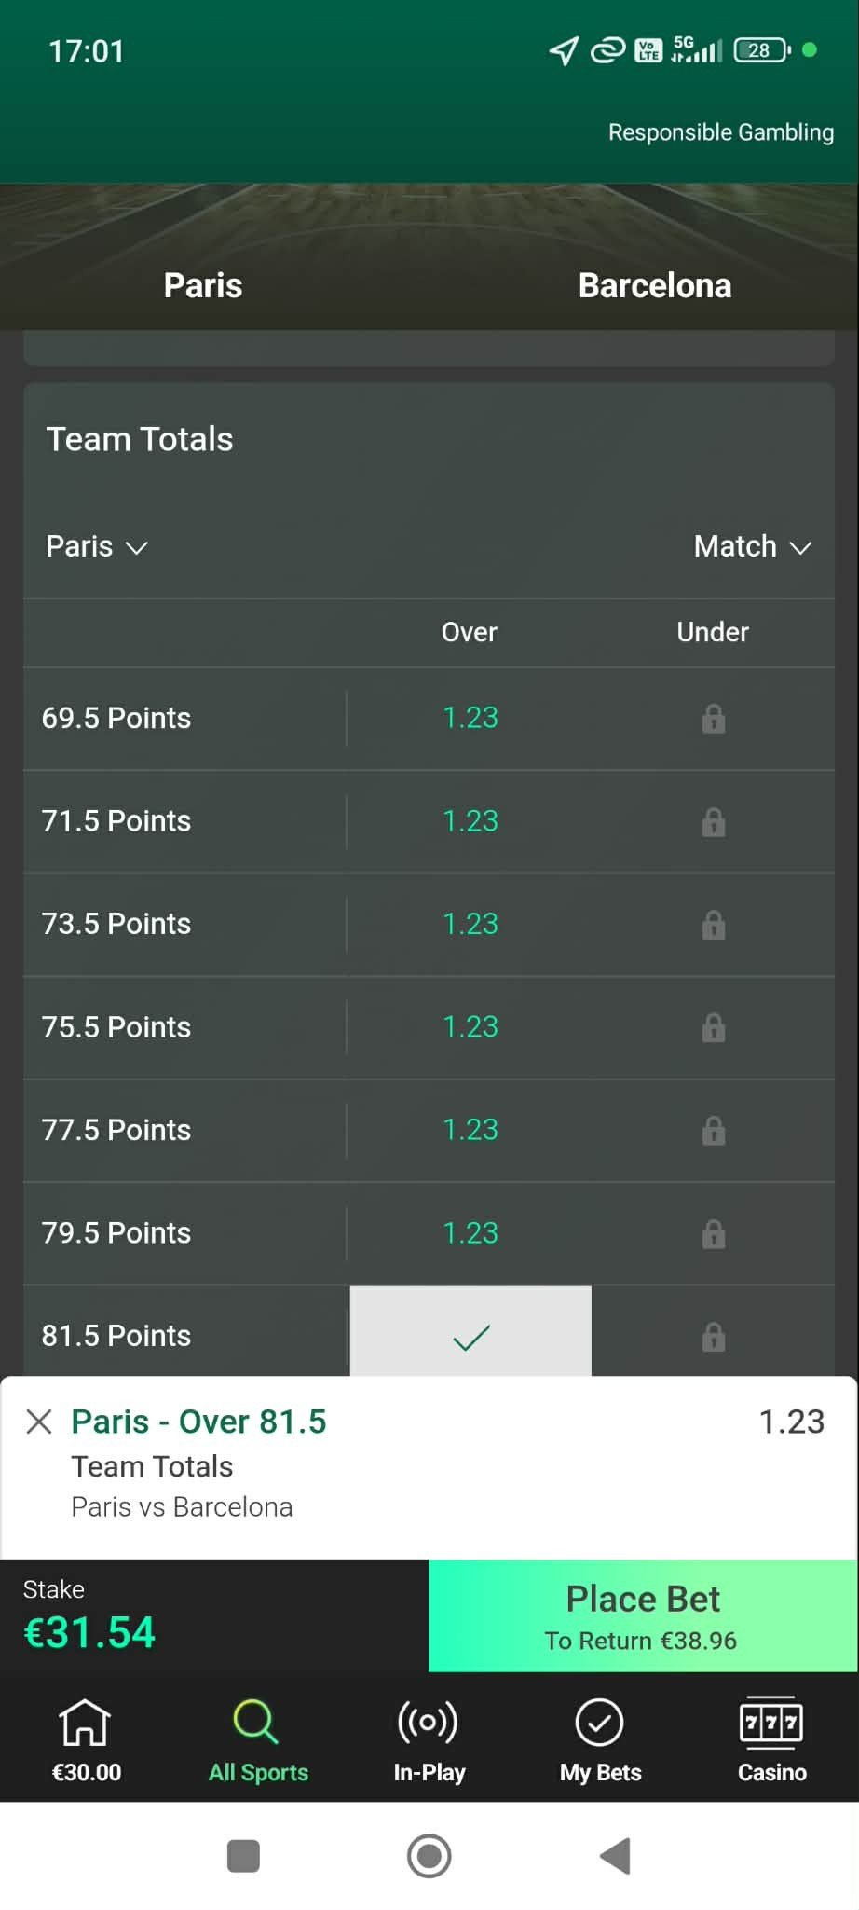Screen dimensions: 859x1910
Task: Tap the locked Under for 69.5 Points
Action: click(x=713, y=719)
